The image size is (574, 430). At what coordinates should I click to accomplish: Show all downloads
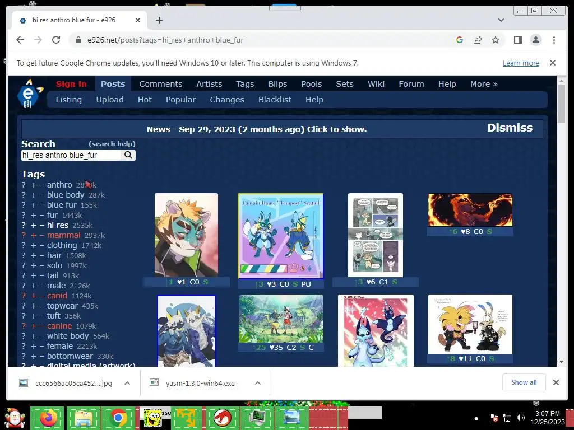pyautogui.click(x=524, y=382)
